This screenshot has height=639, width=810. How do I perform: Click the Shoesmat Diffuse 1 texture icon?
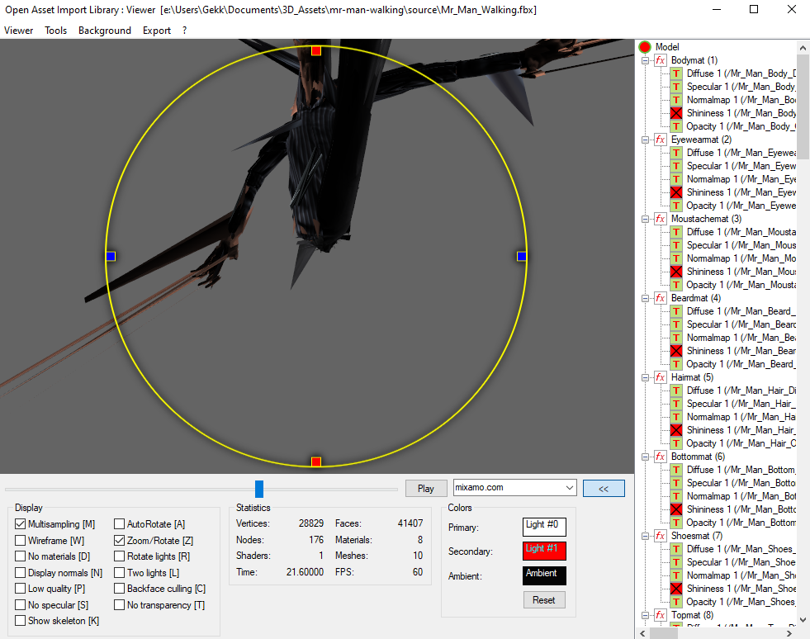tap(676, 549)
